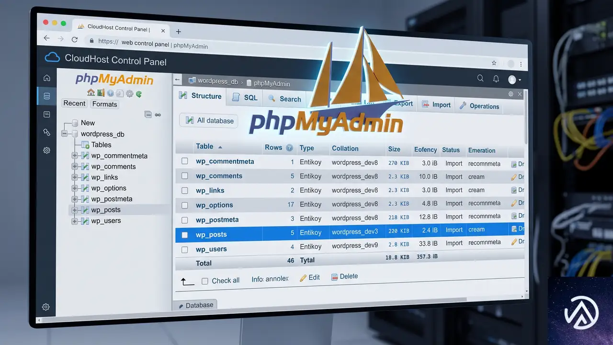Switch to the Structure tab

click(x=201, y=96)
